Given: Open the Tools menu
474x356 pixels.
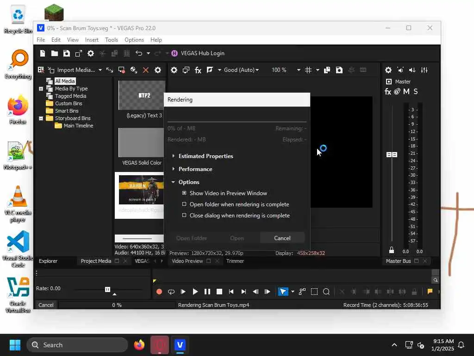Looking at the screenshot, I should (112, 40).
